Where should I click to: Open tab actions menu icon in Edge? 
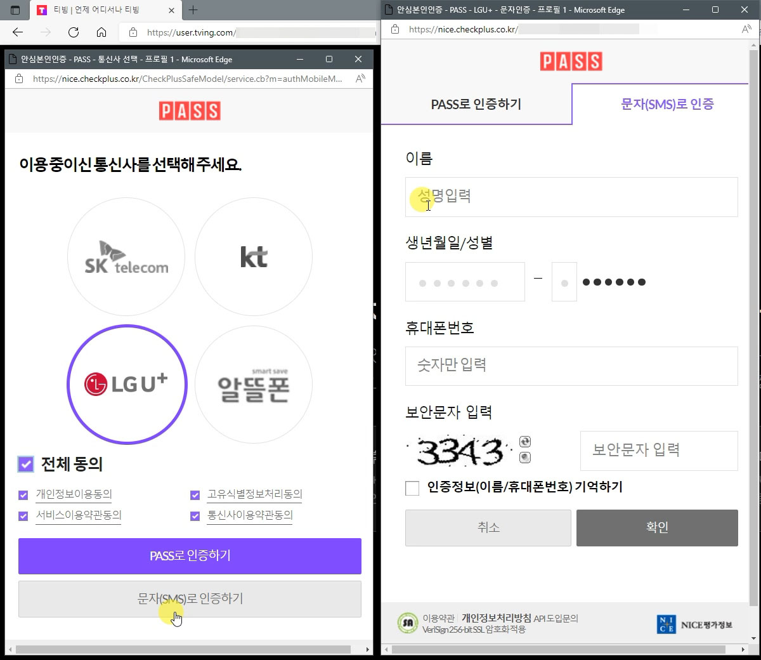coord(15,10)
